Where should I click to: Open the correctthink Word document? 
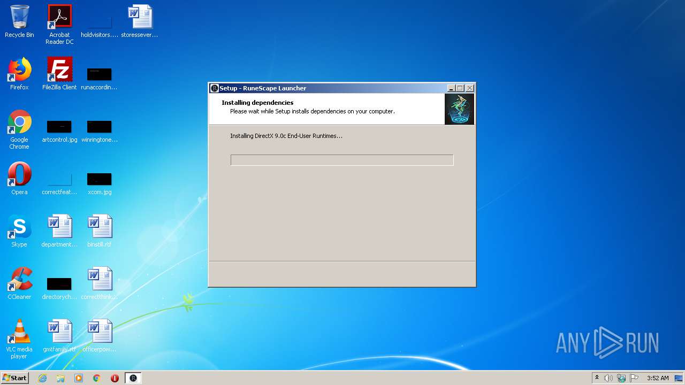click(100, 283)
